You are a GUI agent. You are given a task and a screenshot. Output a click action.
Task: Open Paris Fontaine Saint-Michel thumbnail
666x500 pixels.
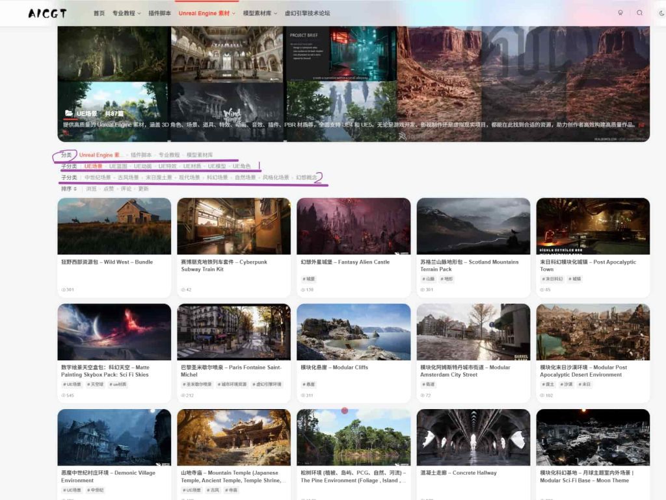point(234,332)
